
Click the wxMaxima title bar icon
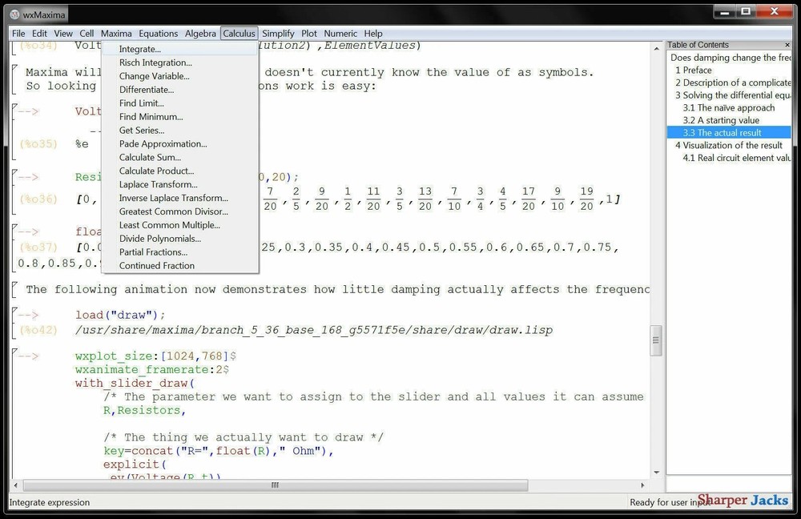tap(14, 14)
